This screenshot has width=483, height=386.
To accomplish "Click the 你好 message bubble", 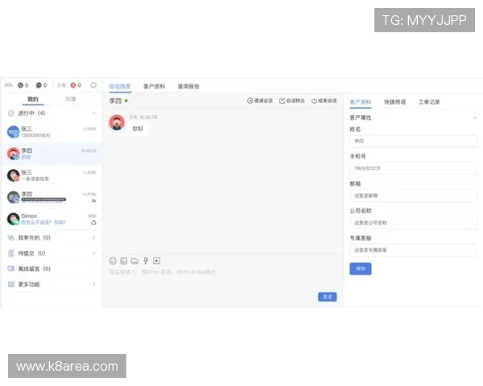I will [138, 129].
